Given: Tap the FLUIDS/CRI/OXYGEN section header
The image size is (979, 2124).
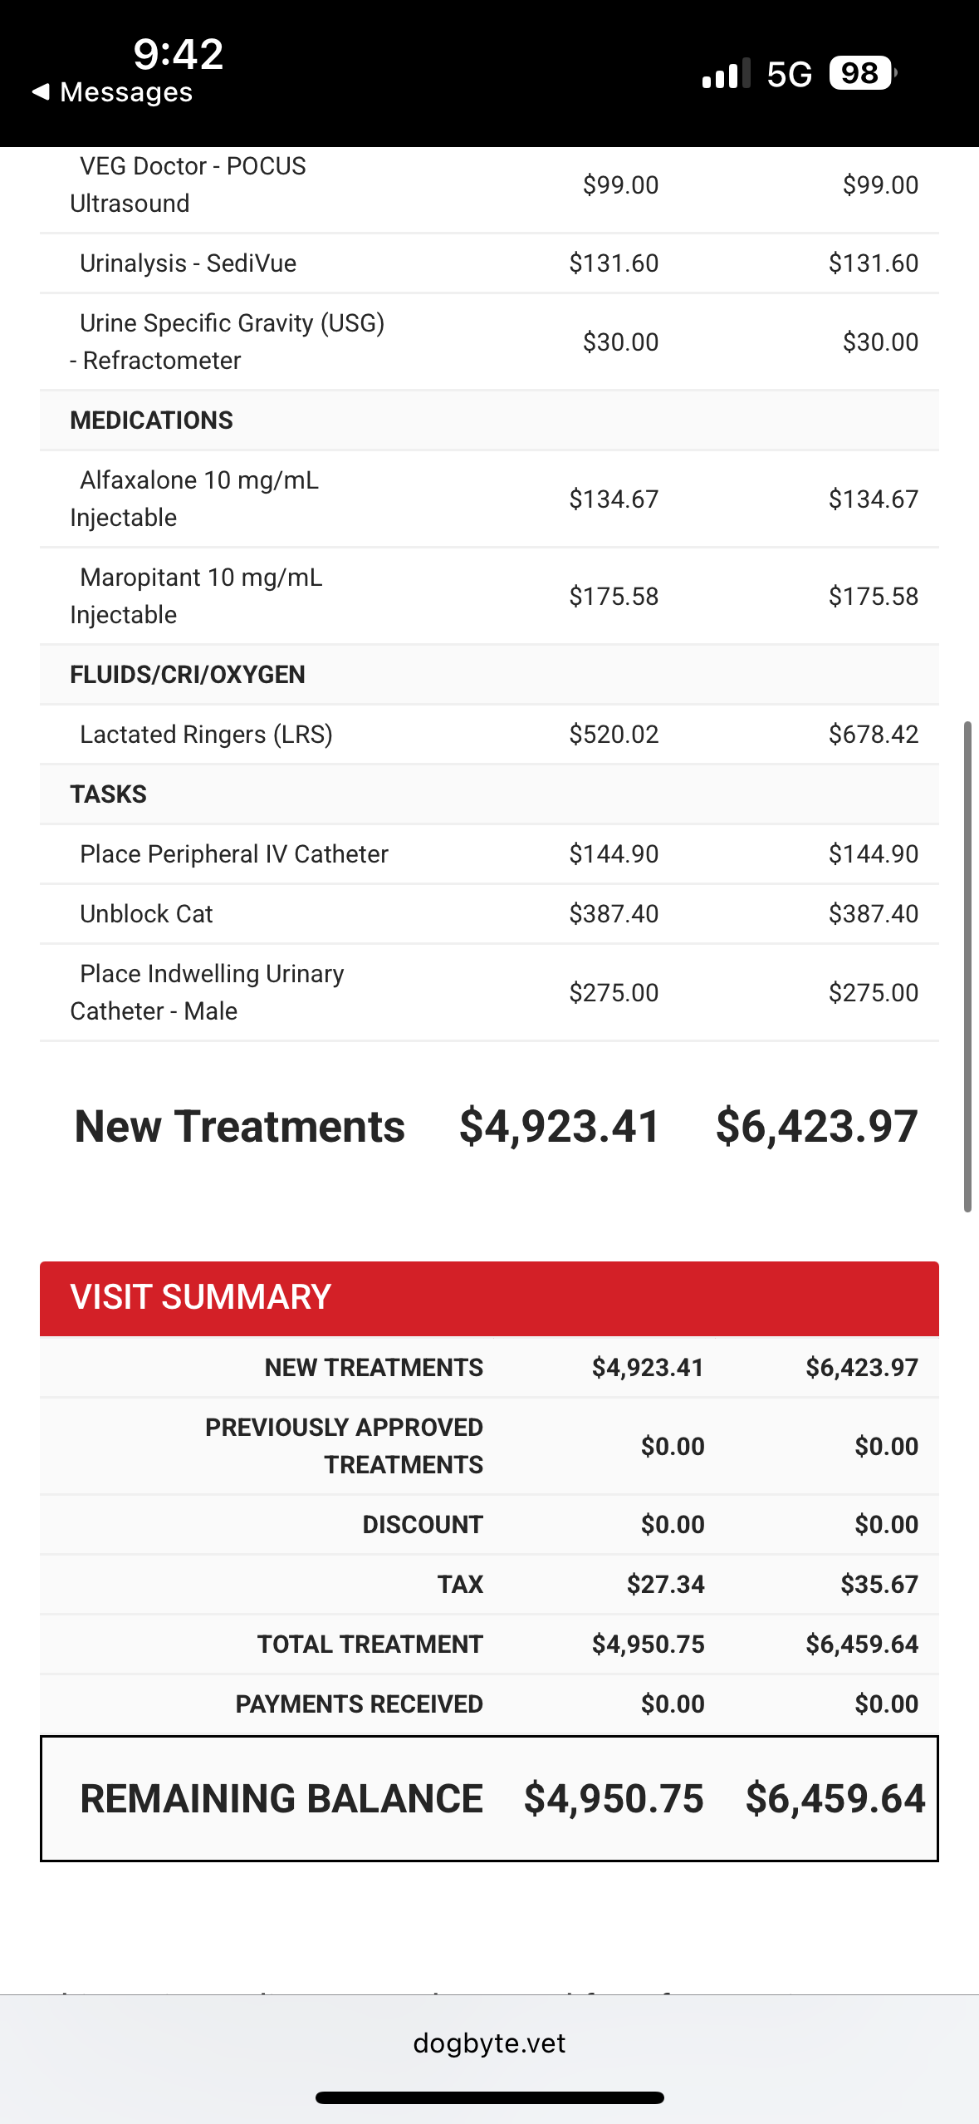Looking at the screenshot, I should click(188, 675).
